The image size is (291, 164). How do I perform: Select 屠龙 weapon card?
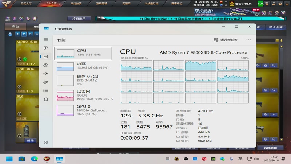[x=27, y=108]
